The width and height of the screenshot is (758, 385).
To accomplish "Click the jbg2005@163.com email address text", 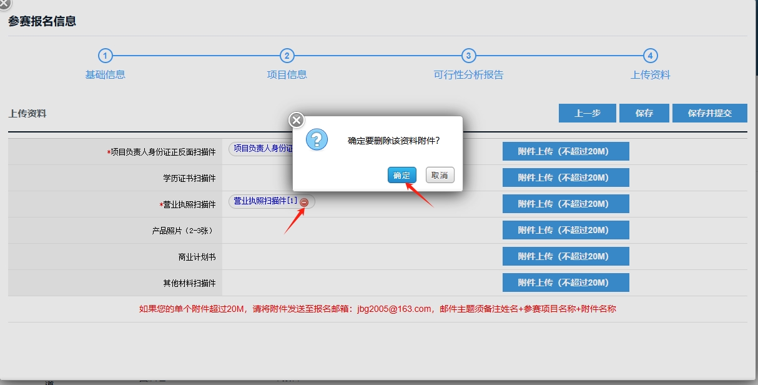I will tap(395, 309).
